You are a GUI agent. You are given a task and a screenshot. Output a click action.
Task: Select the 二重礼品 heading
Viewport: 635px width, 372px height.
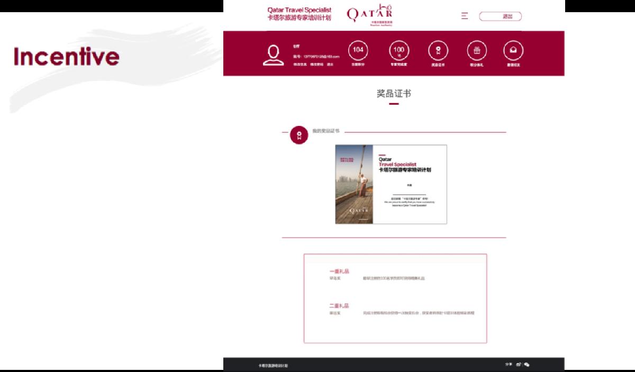pos(339,306)
